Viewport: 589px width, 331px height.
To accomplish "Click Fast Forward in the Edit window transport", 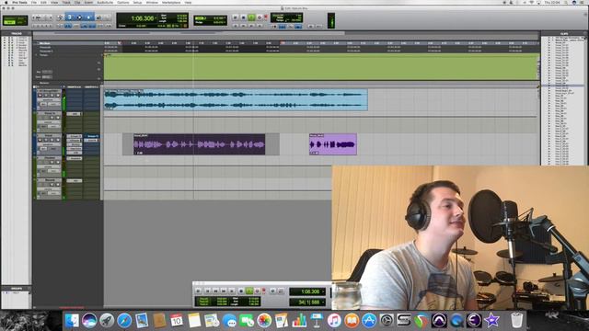I will pos(251,26).
